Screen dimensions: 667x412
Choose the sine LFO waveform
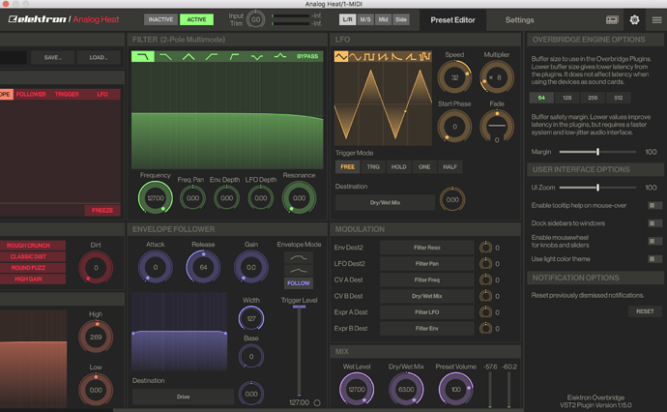click(x=355, y=56)
